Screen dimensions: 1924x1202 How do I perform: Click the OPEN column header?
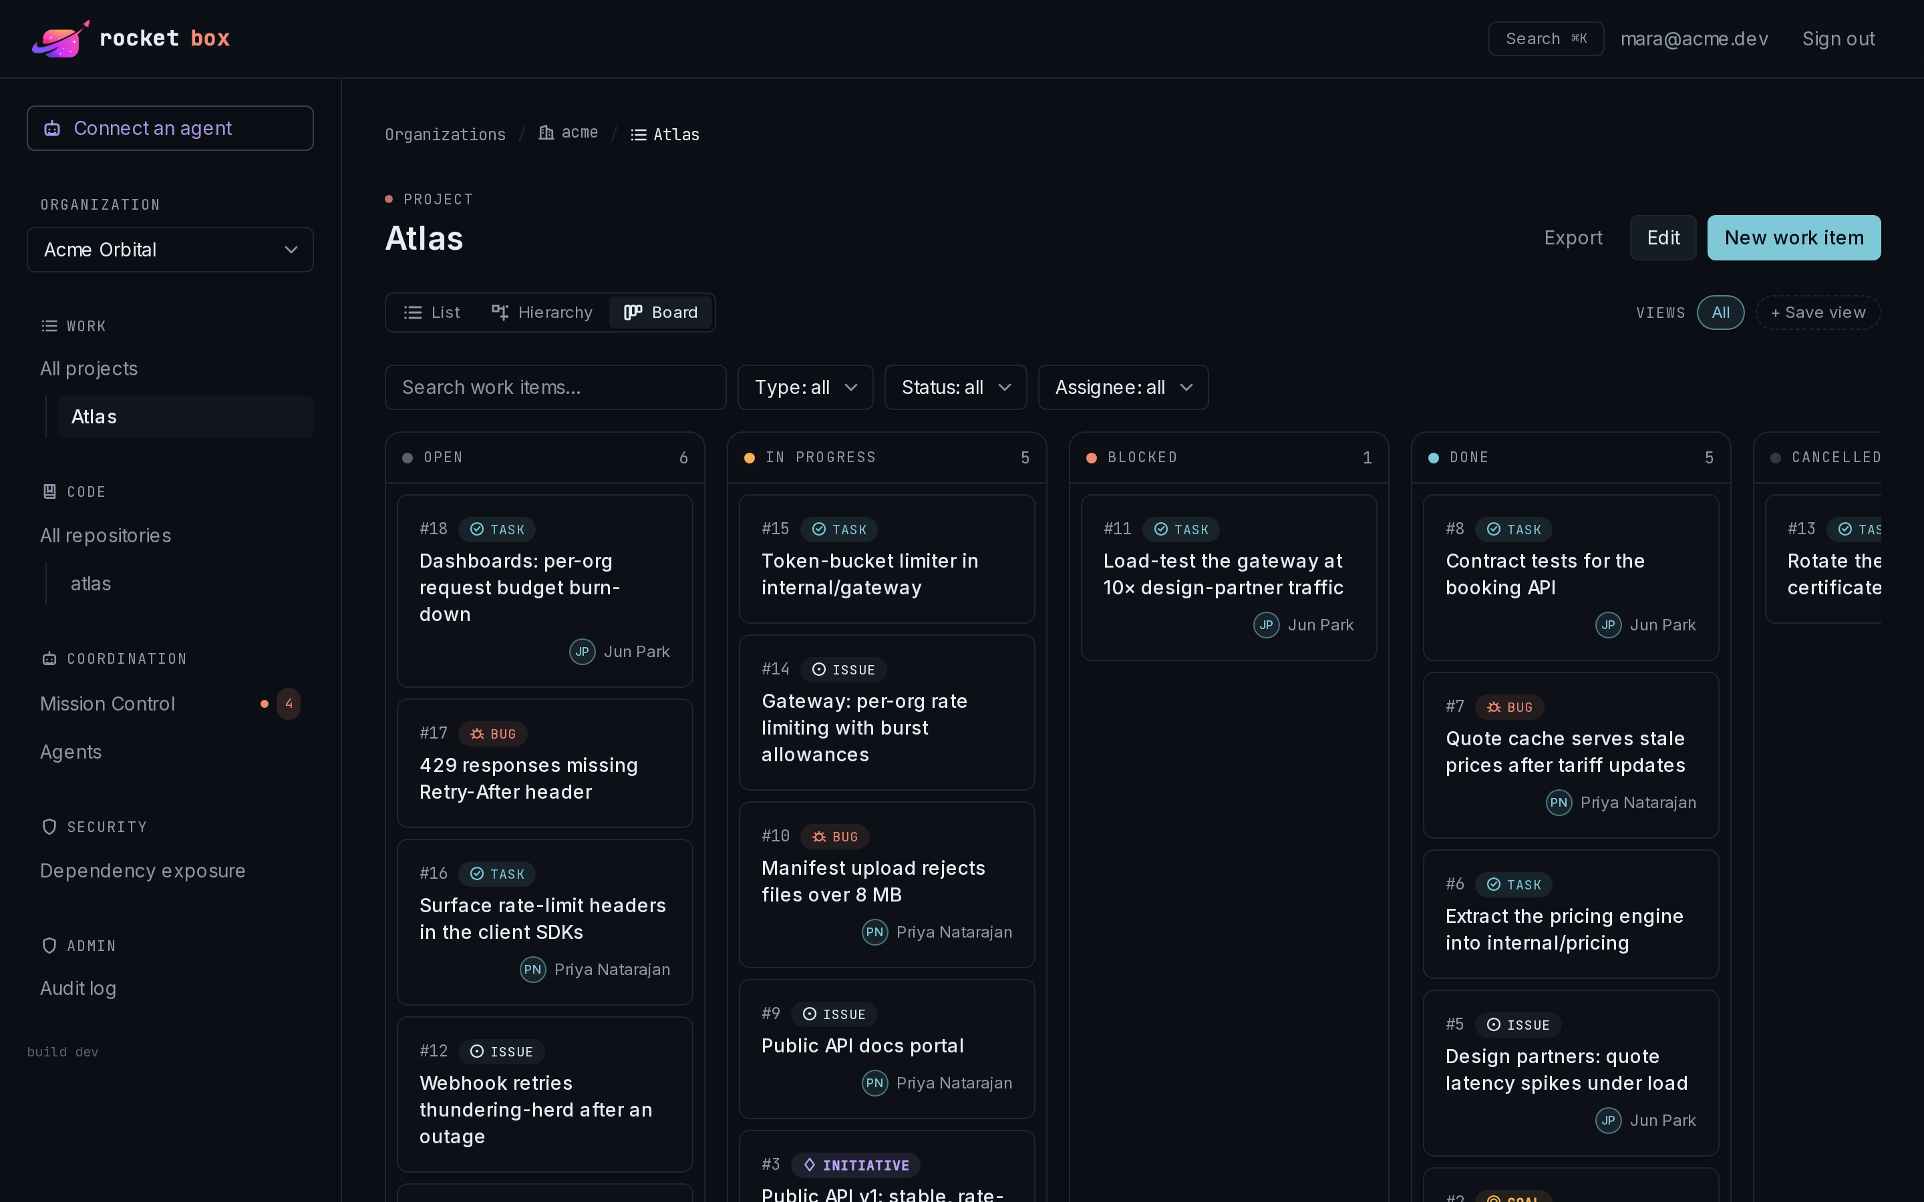click(x=544, y=458)
